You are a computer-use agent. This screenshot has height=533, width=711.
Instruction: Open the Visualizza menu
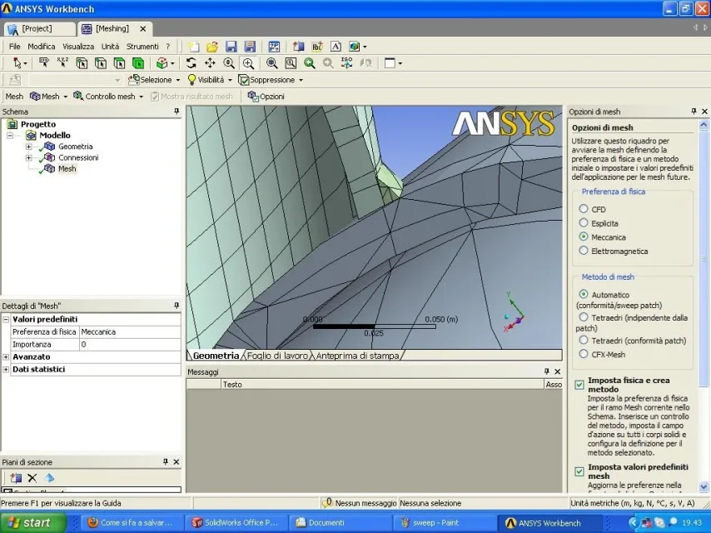[78, 47]
